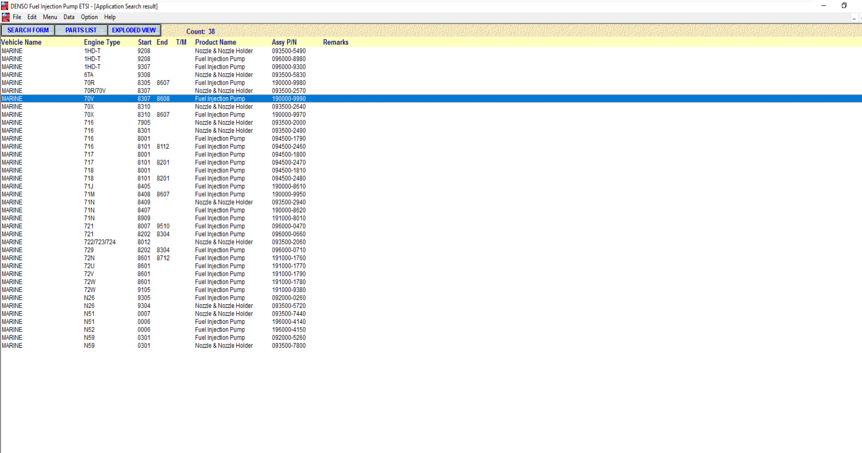
Task: Click the DENSO app icon in title bar
Action: coord(5,6)
